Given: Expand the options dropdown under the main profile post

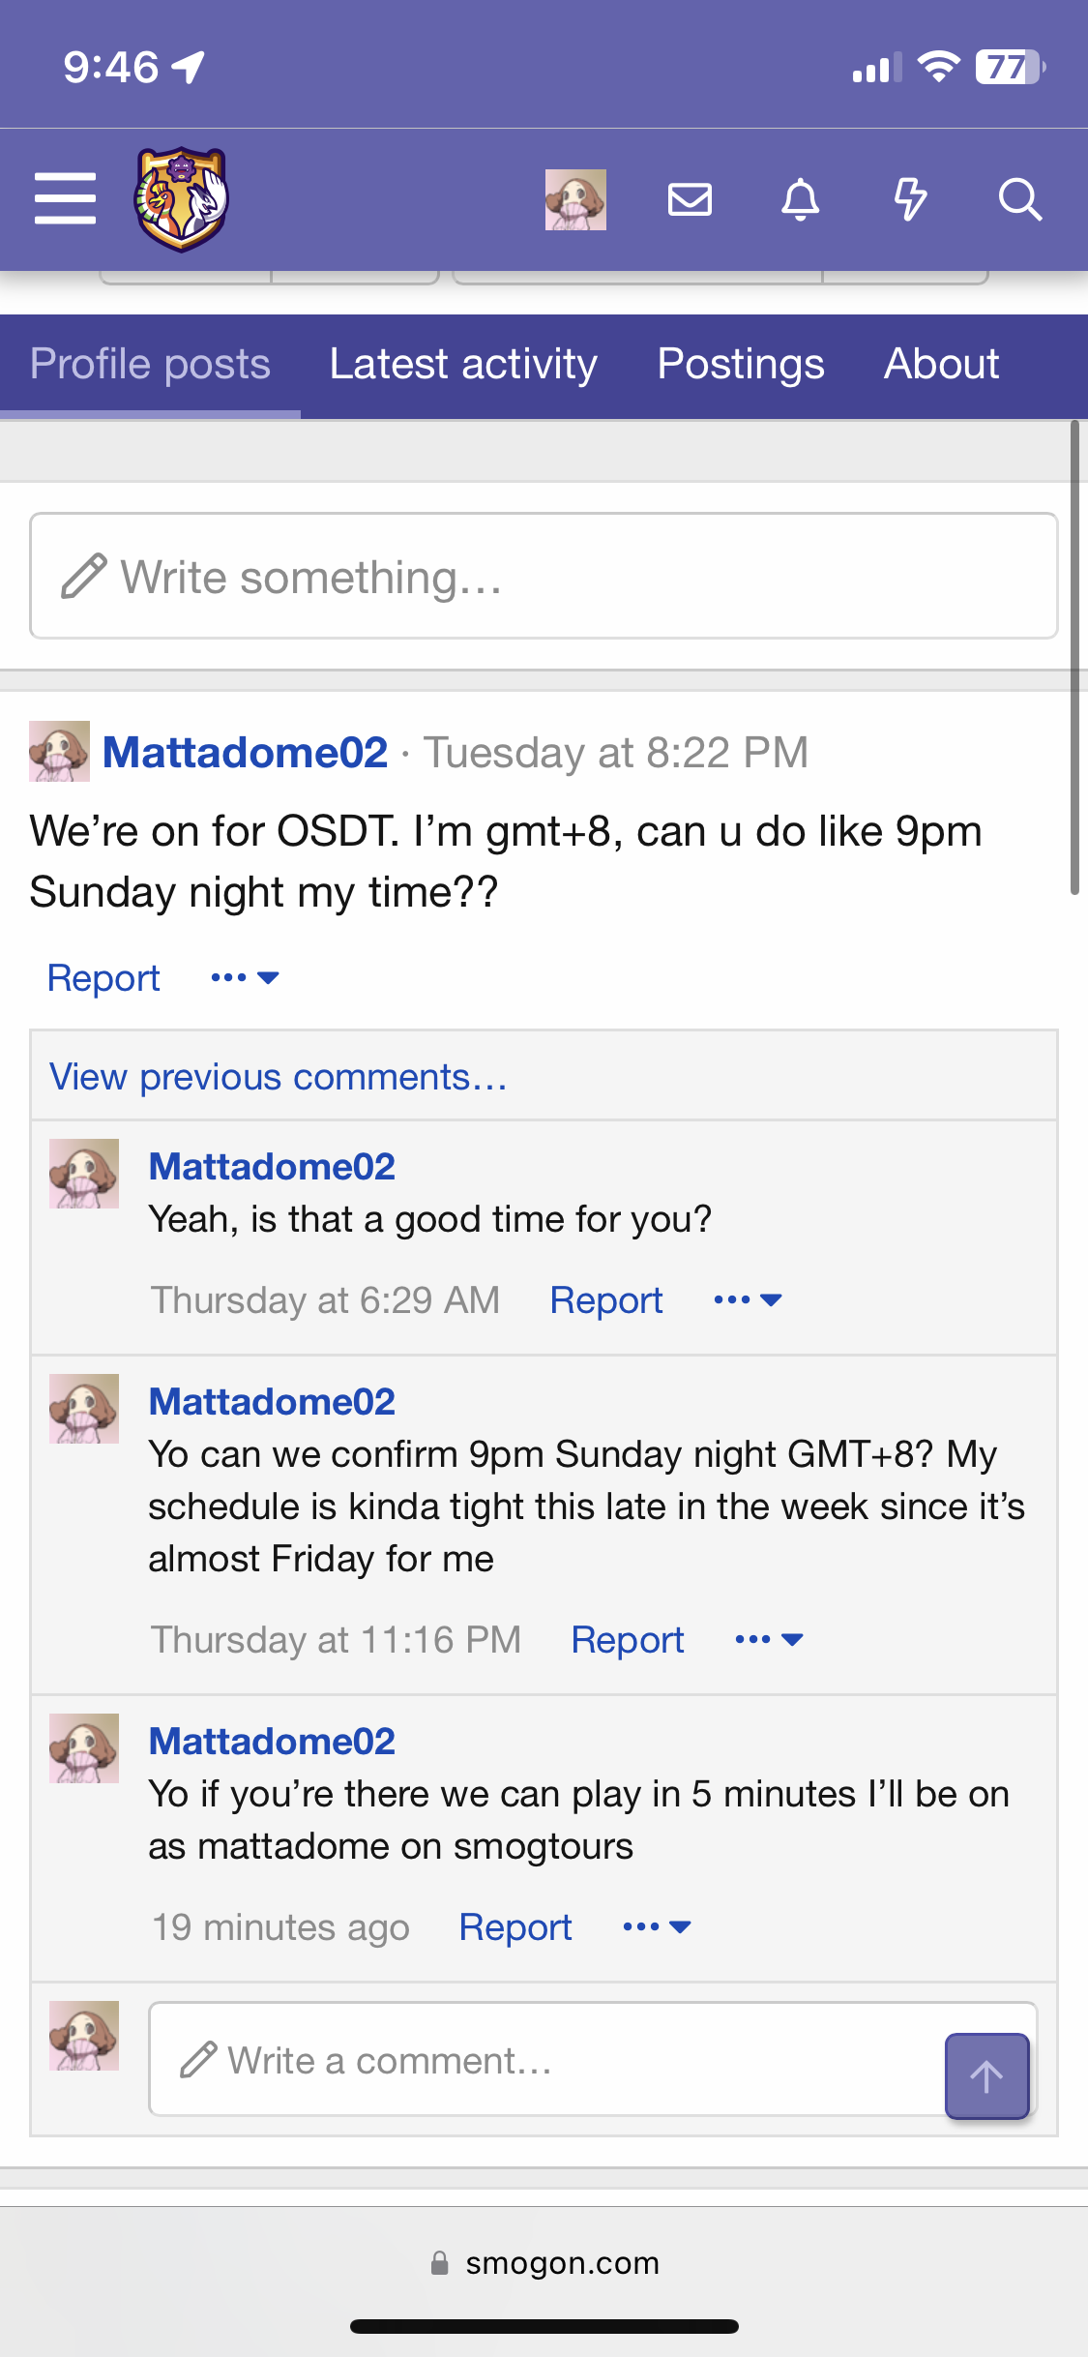Looking at the screenshot, I should click(x=245, y=978).
